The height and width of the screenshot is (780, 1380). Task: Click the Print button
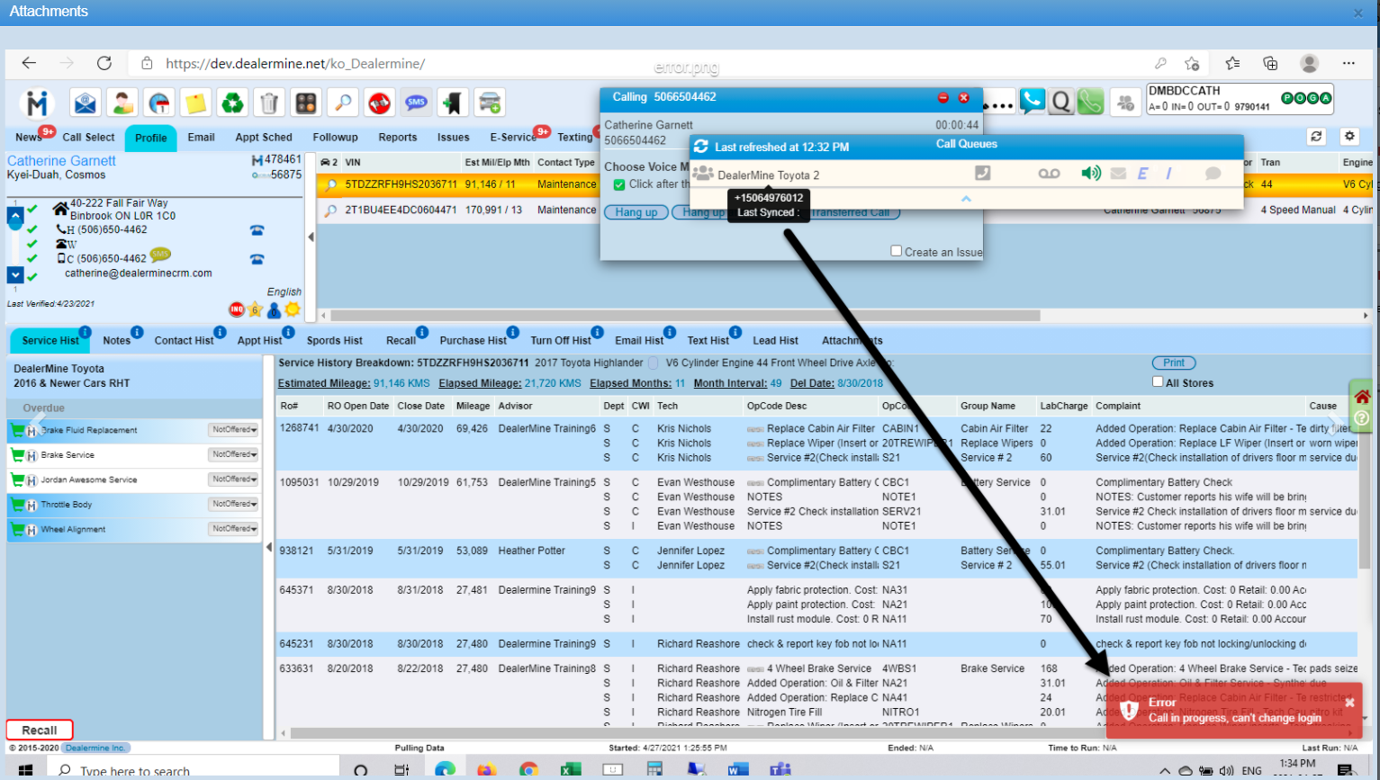coord(1173,363)
